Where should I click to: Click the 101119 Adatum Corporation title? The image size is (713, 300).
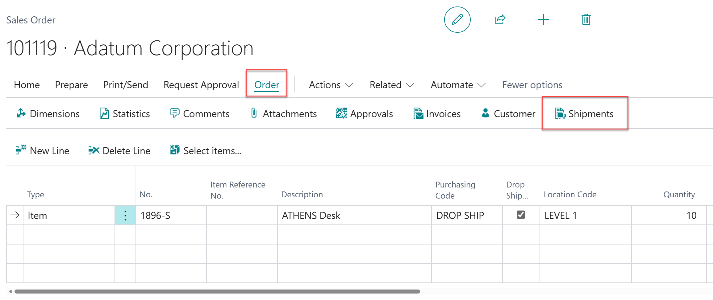pyautogui.click(x=130, y=48)
